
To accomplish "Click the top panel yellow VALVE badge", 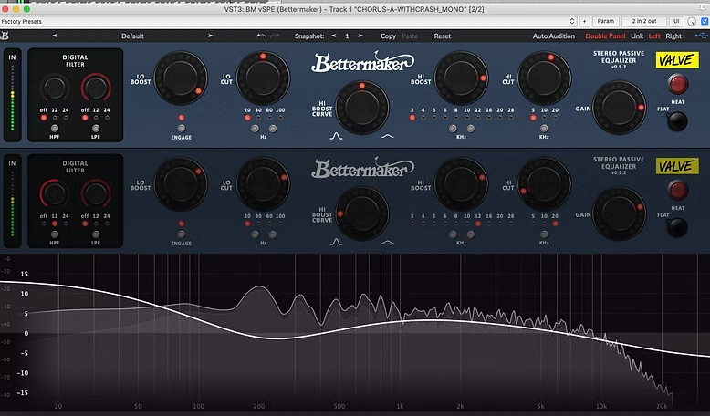I will [x=677, y=59].
